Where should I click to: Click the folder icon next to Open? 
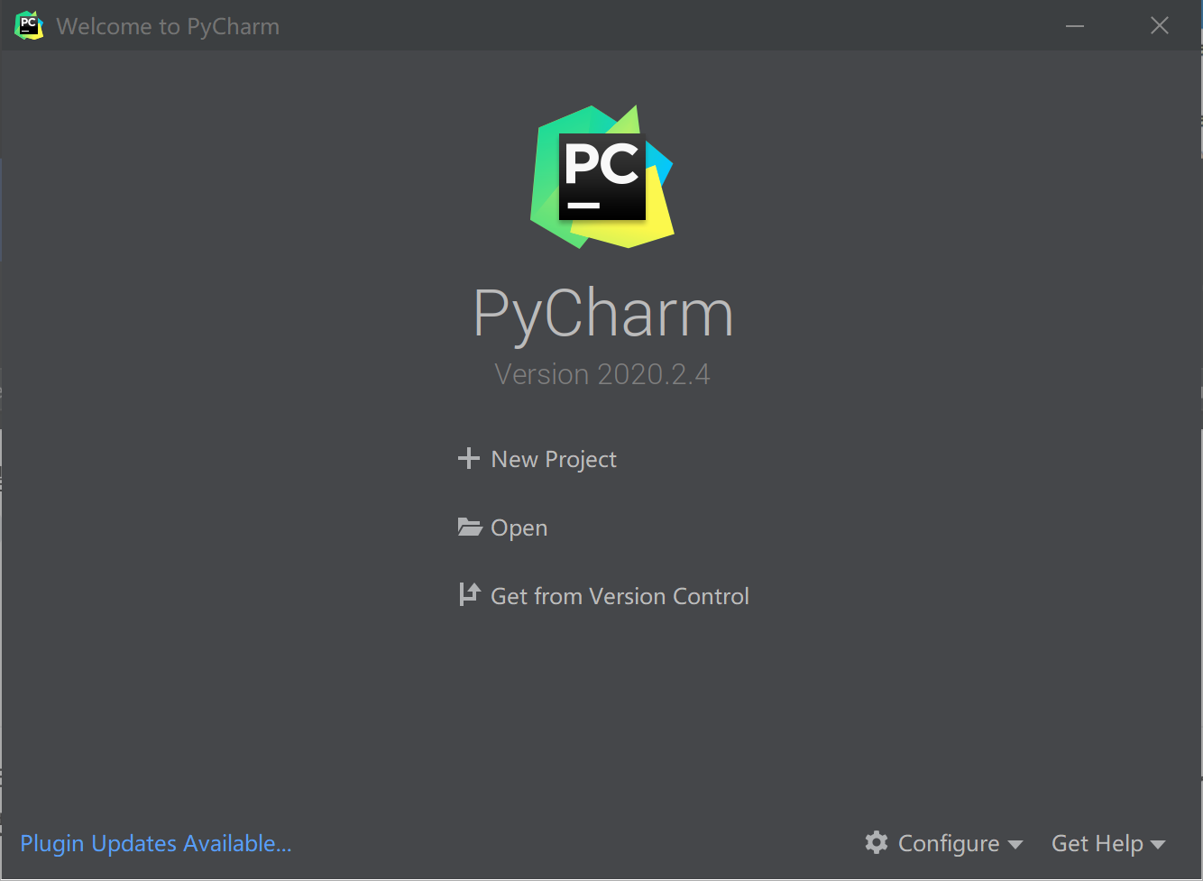[470, 527]
